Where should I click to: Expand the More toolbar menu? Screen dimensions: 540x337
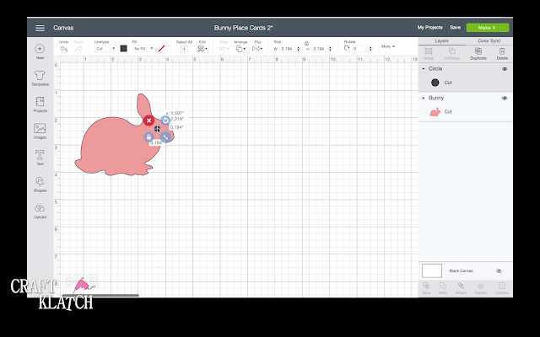(388, 46)
